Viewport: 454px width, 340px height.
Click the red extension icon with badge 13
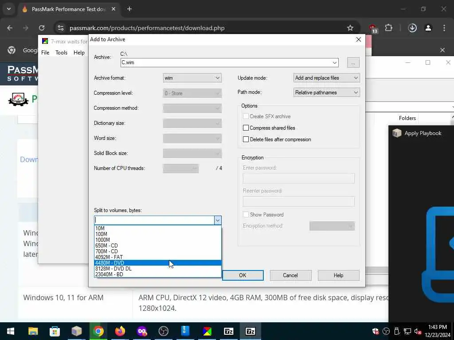(373, 29)
